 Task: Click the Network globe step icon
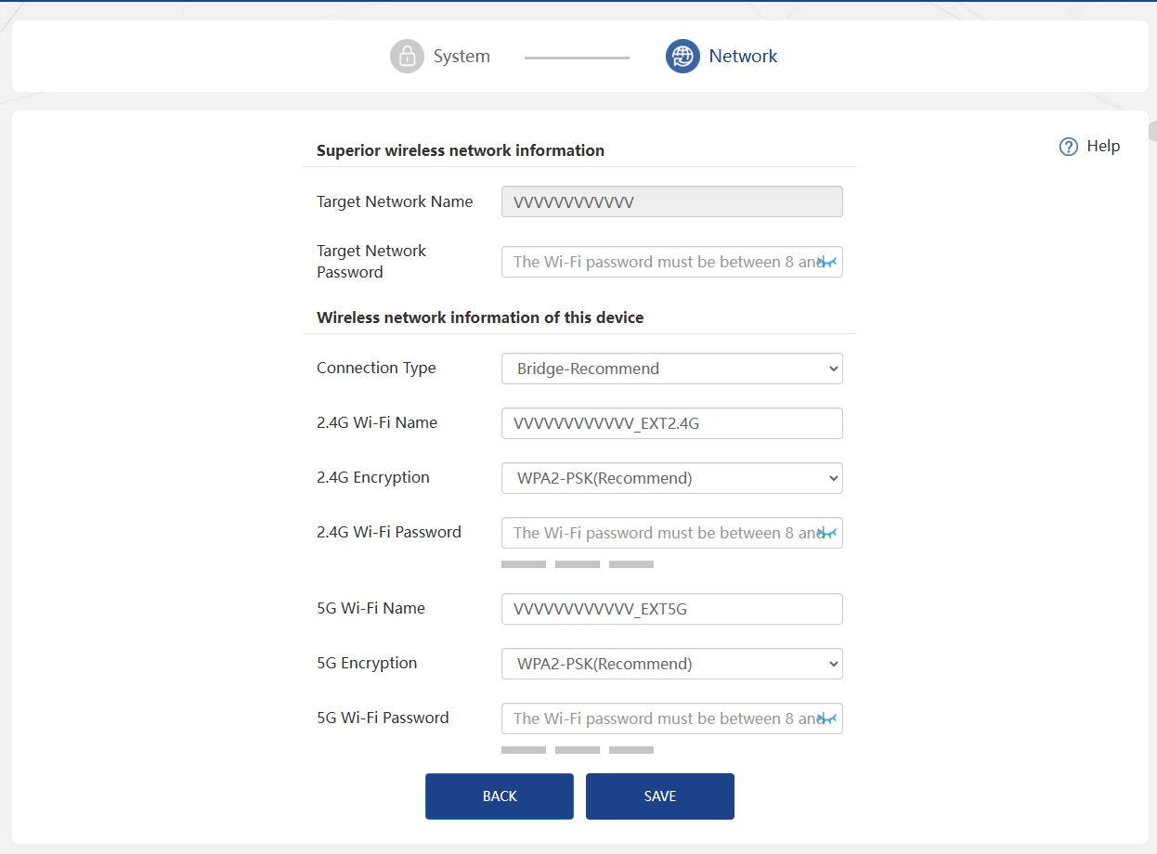tap(682, 57)
